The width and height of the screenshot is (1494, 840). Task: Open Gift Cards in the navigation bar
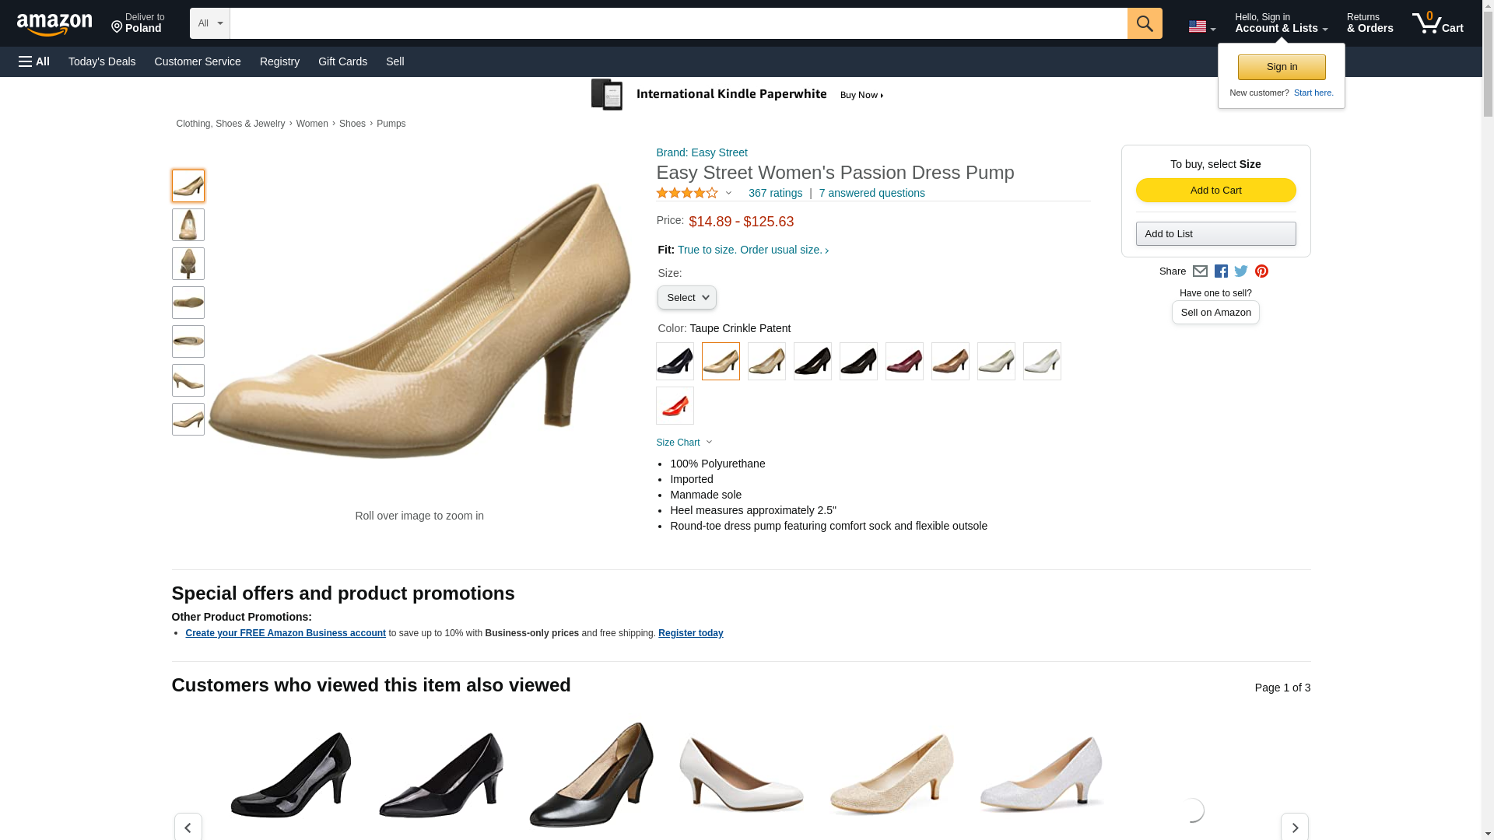[x=342, y=61]
